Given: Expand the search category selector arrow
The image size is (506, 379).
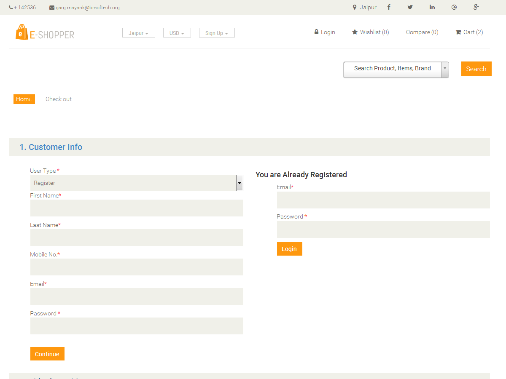Looking at the screenshot, I should [x=444, y=69].
